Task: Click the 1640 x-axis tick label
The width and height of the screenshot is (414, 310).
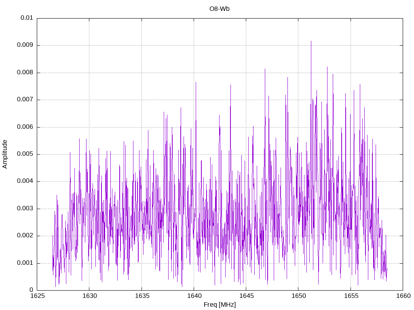Action: 194,296
